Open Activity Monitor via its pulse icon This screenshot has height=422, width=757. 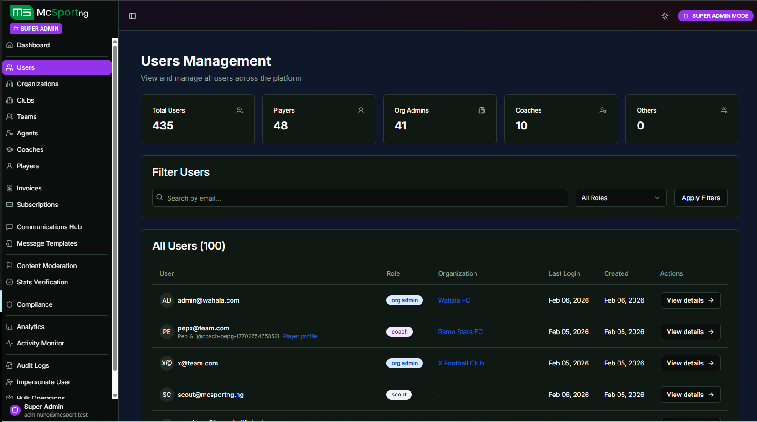10,343
